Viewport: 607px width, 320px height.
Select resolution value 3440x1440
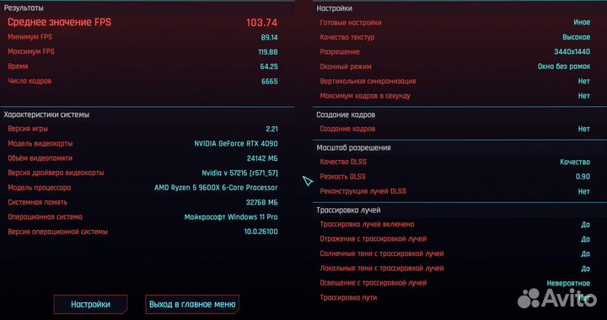pos(572,52)
